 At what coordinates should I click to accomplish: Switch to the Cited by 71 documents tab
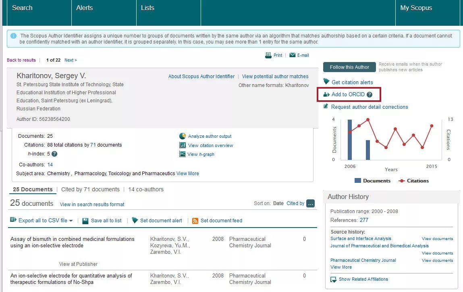pos(90,189)
